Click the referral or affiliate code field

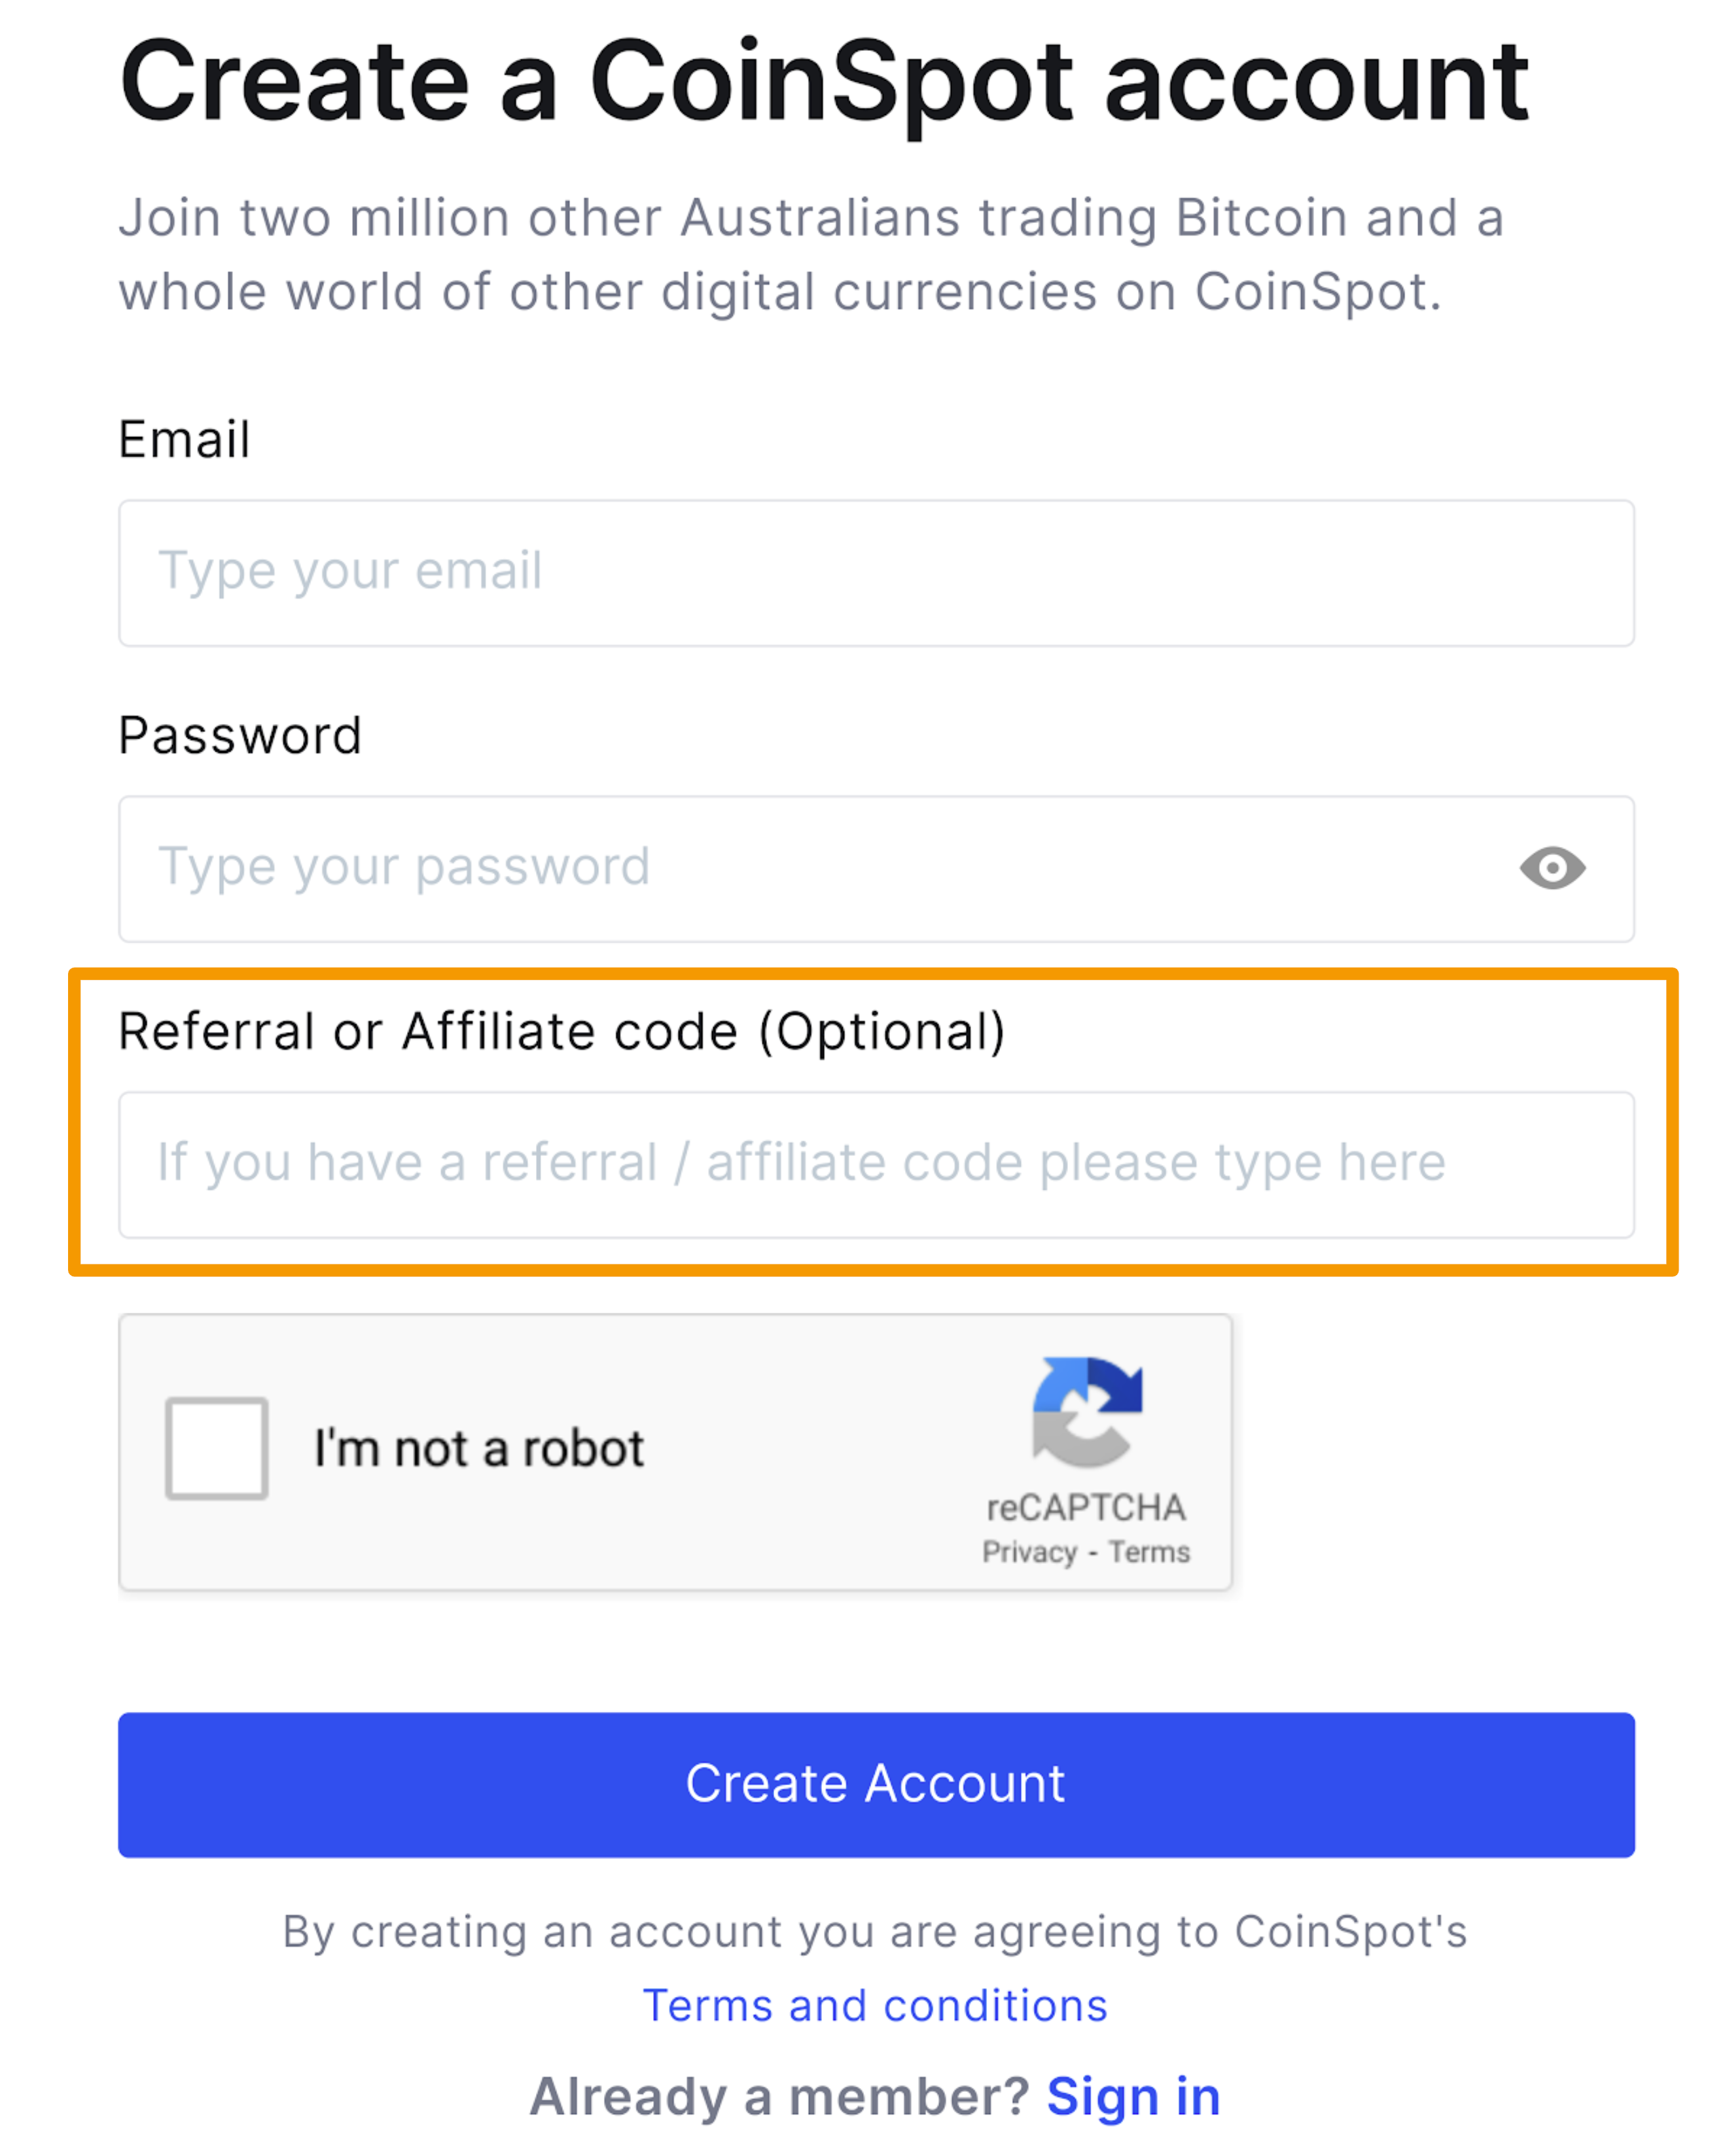(x=876, y=1164)
